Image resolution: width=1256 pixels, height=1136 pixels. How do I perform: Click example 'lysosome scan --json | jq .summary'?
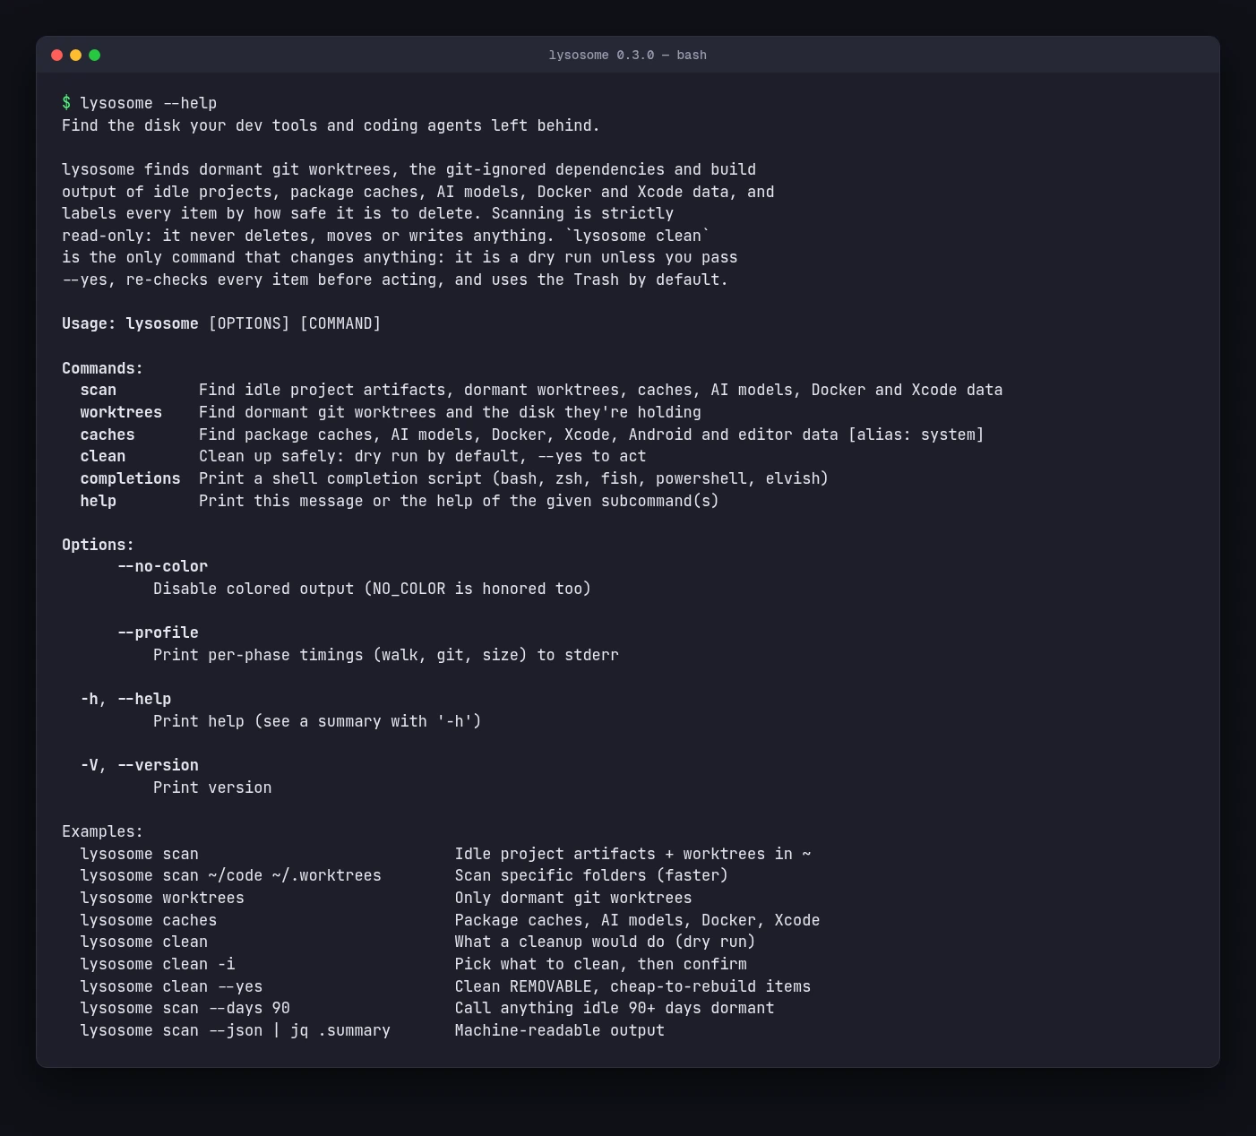point(236,1030)
